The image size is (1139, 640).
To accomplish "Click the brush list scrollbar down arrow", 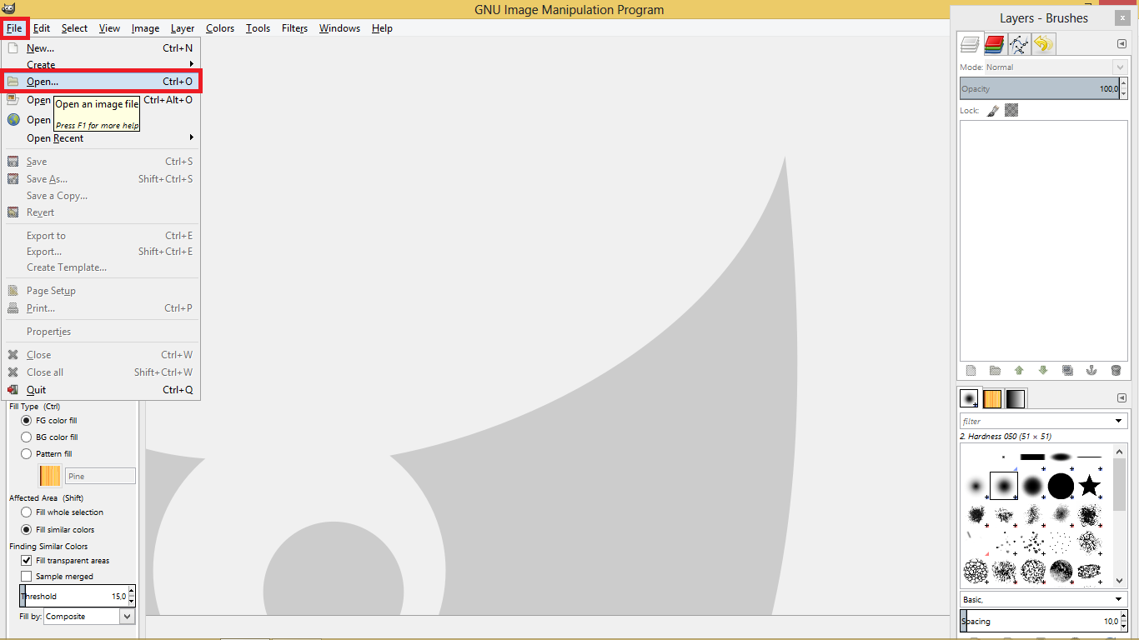I will click(x=1119, y=580).
